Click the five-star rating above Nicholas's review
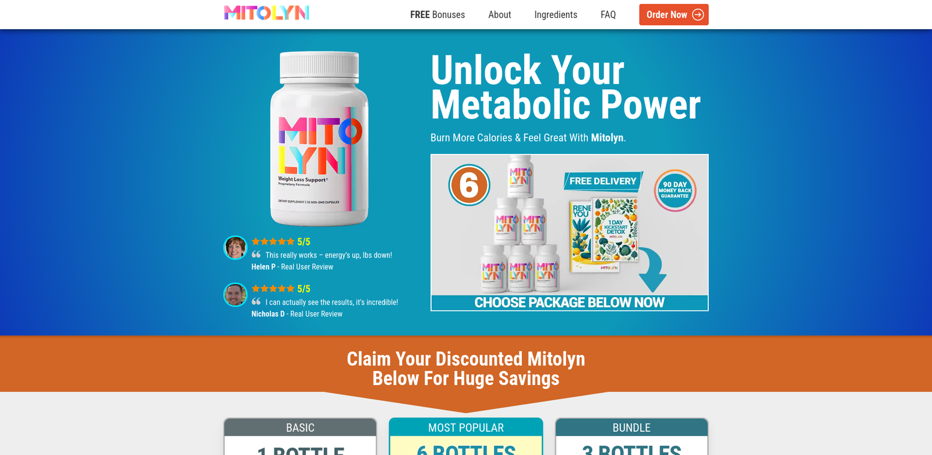 pos(273,288)
